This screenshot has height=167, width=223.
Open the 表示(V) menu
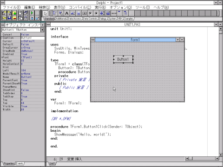(x=59, y=7)
